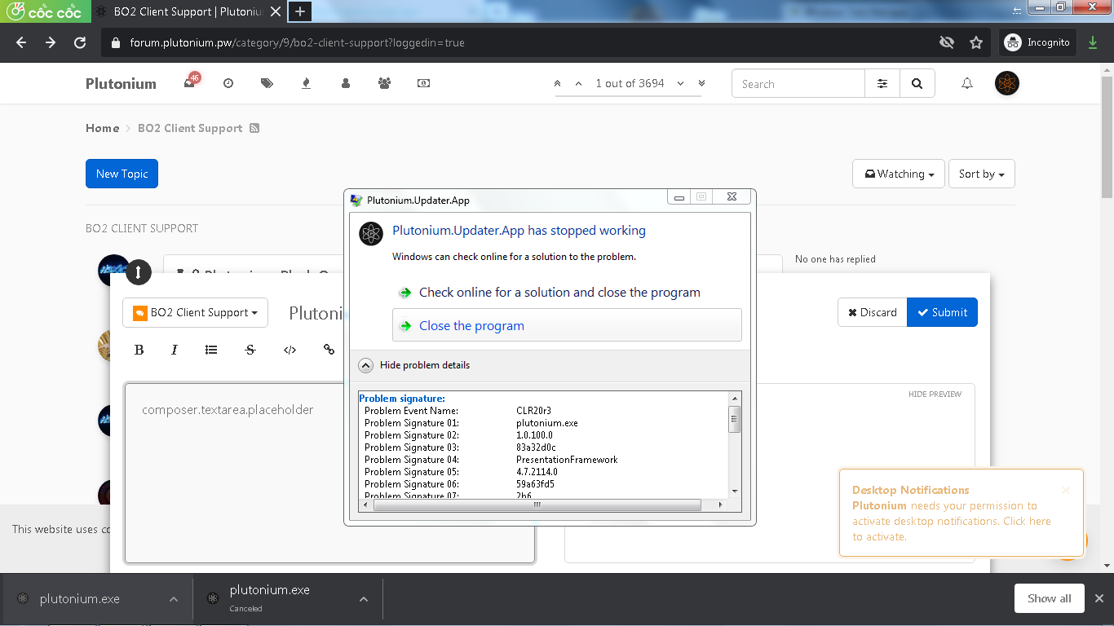Click the money bill icon in navbar
Image resolution: width=1114 pixels, height=626 pixels.
[x=423, y=83]
